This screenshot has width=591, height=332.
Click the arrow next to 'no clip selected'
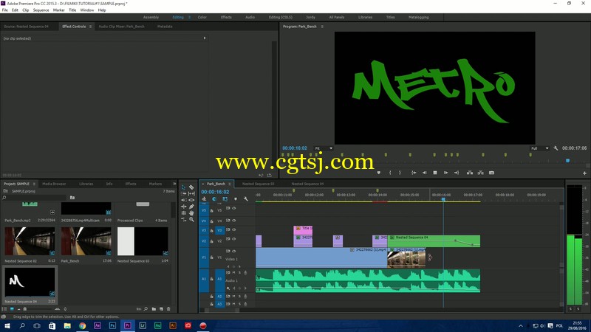(205, 38)
